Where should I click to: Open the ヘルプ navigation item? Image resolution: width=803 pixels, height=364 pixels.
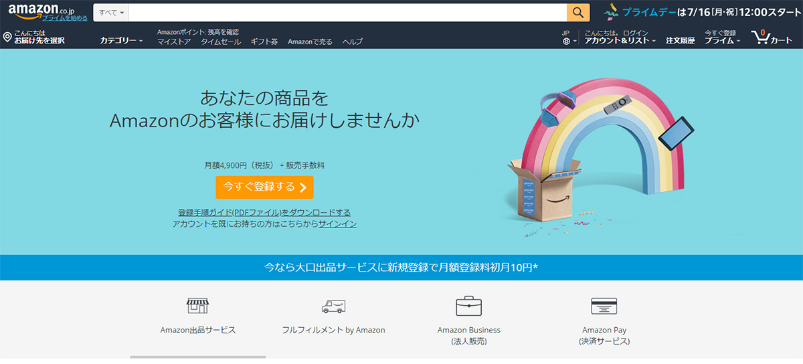pyautogui.click(x=352, y=41)
